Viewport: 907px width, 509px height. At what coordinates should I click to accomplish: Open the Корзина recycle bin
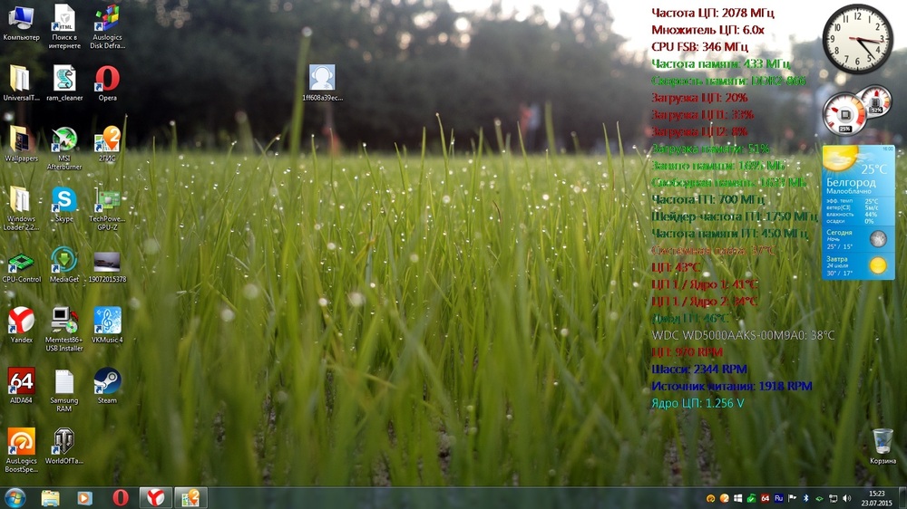click(883, 443)
